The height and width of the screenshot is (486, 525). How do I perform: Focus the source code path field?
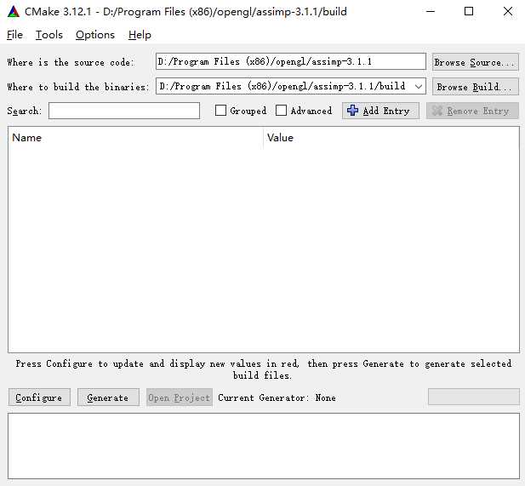tap(291, 61)
